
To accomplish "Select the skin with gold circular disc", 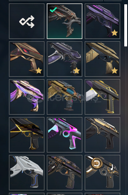I will click(102, 173).
